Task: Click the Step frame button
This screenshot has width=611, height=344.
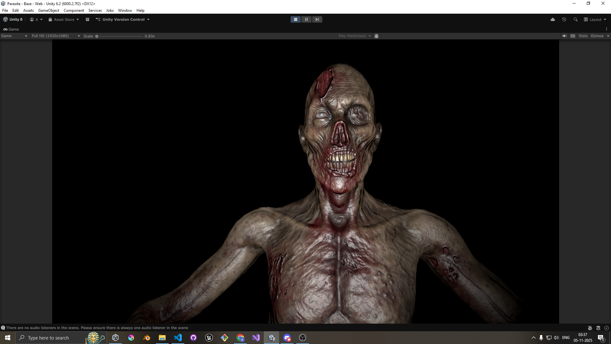Action: point(317,19)
